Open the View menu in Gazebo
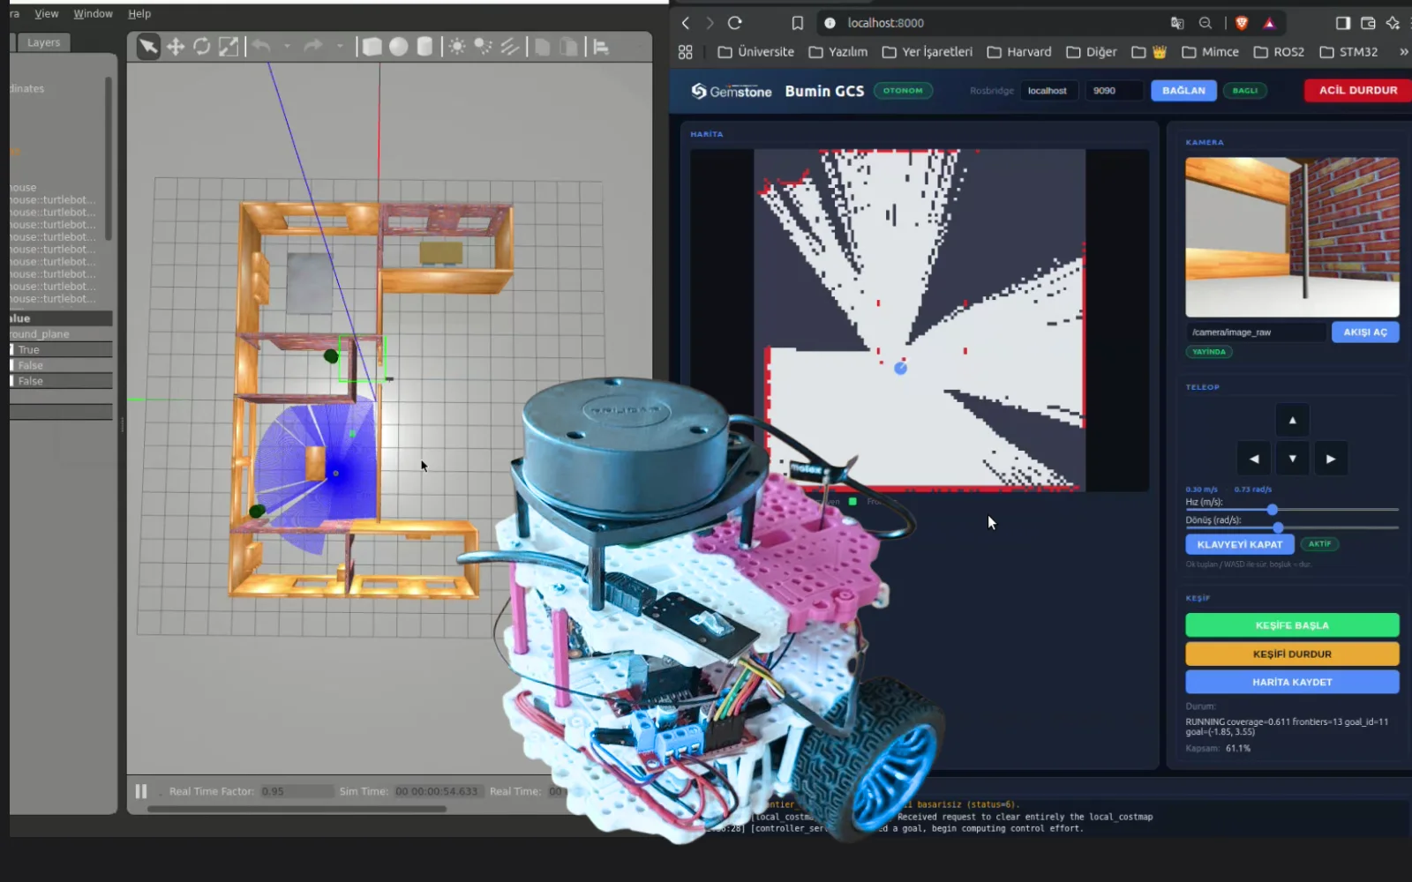 47,14
